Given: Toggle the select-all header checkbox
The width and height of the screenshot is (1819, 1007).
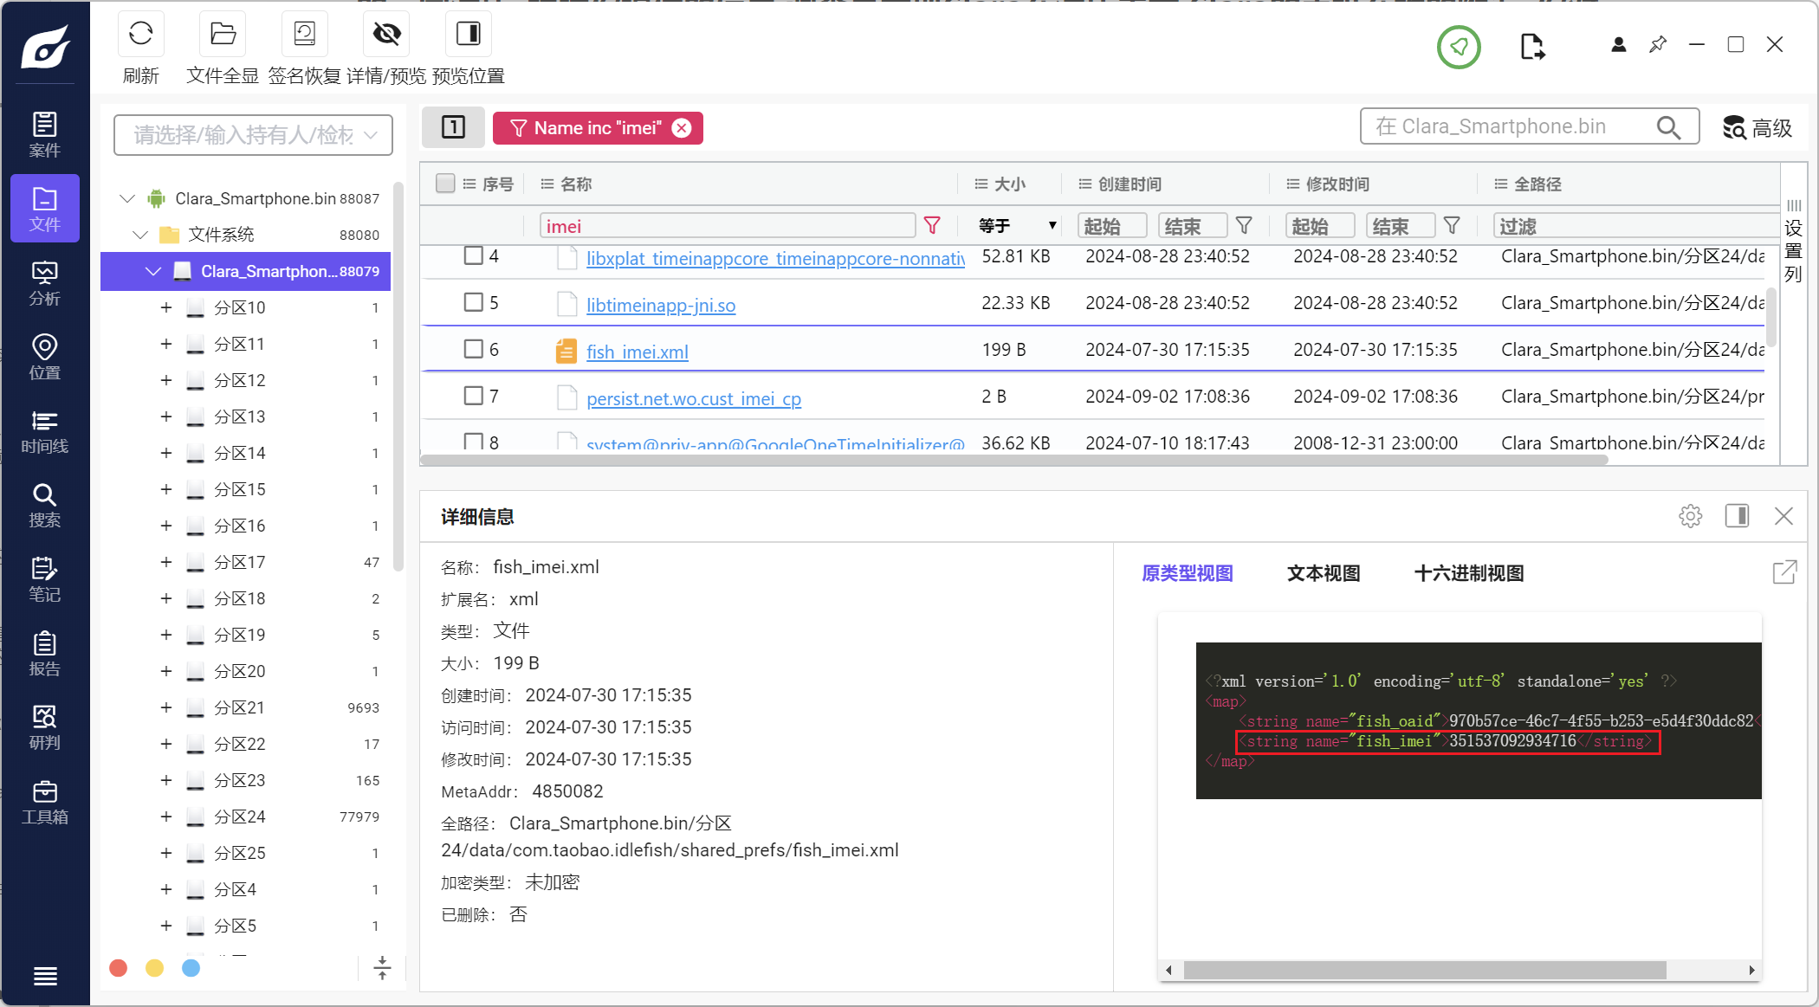Looking at the screenshot, I should 445,184.
